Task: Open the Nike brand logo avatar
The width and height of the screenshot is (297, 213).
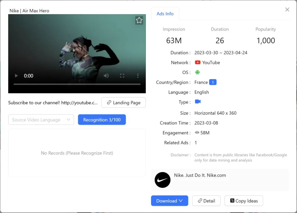Action: coord(162,180)
